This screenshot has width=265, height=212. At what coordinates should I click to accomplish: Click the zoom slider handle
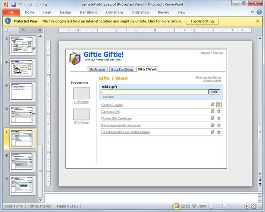tap(224, 206)
